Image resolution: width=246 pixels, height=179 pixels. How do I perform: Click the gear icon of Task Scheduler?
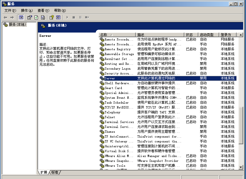tap(102, 102)
